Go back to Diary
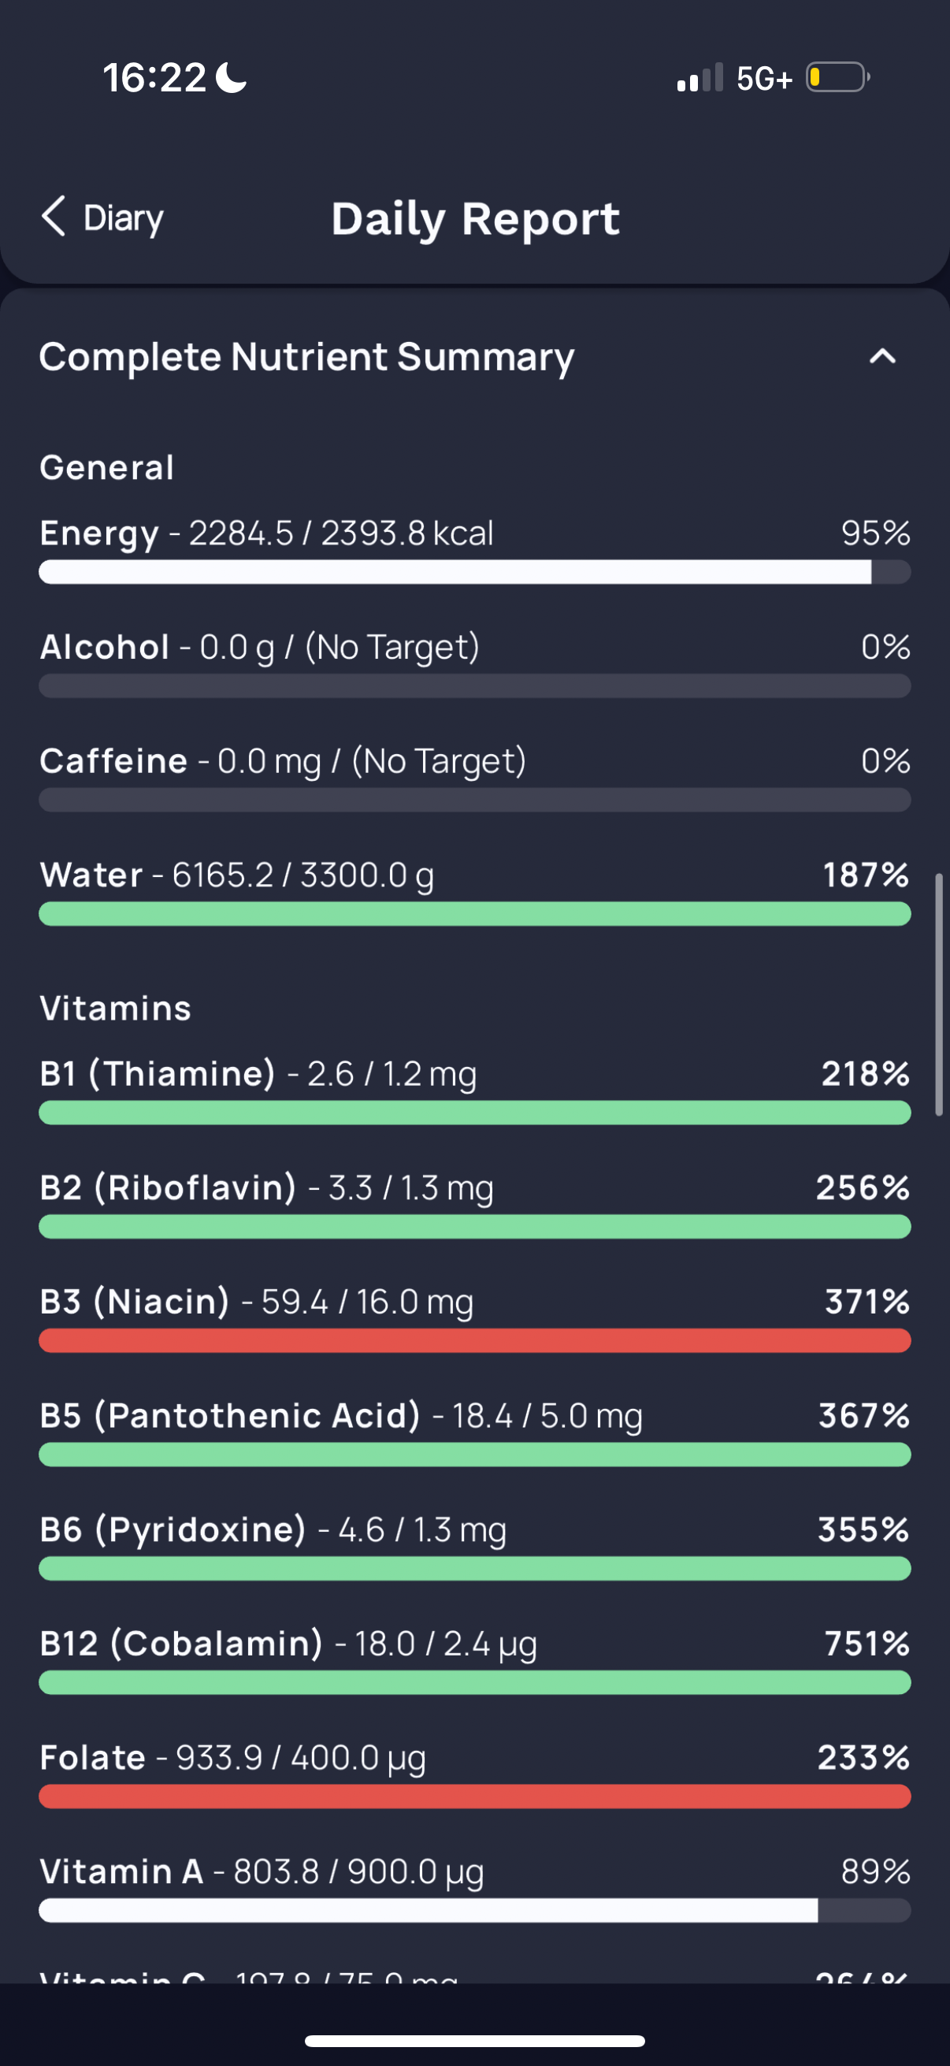The image size is (950, 2066). (x=122, y=217)
